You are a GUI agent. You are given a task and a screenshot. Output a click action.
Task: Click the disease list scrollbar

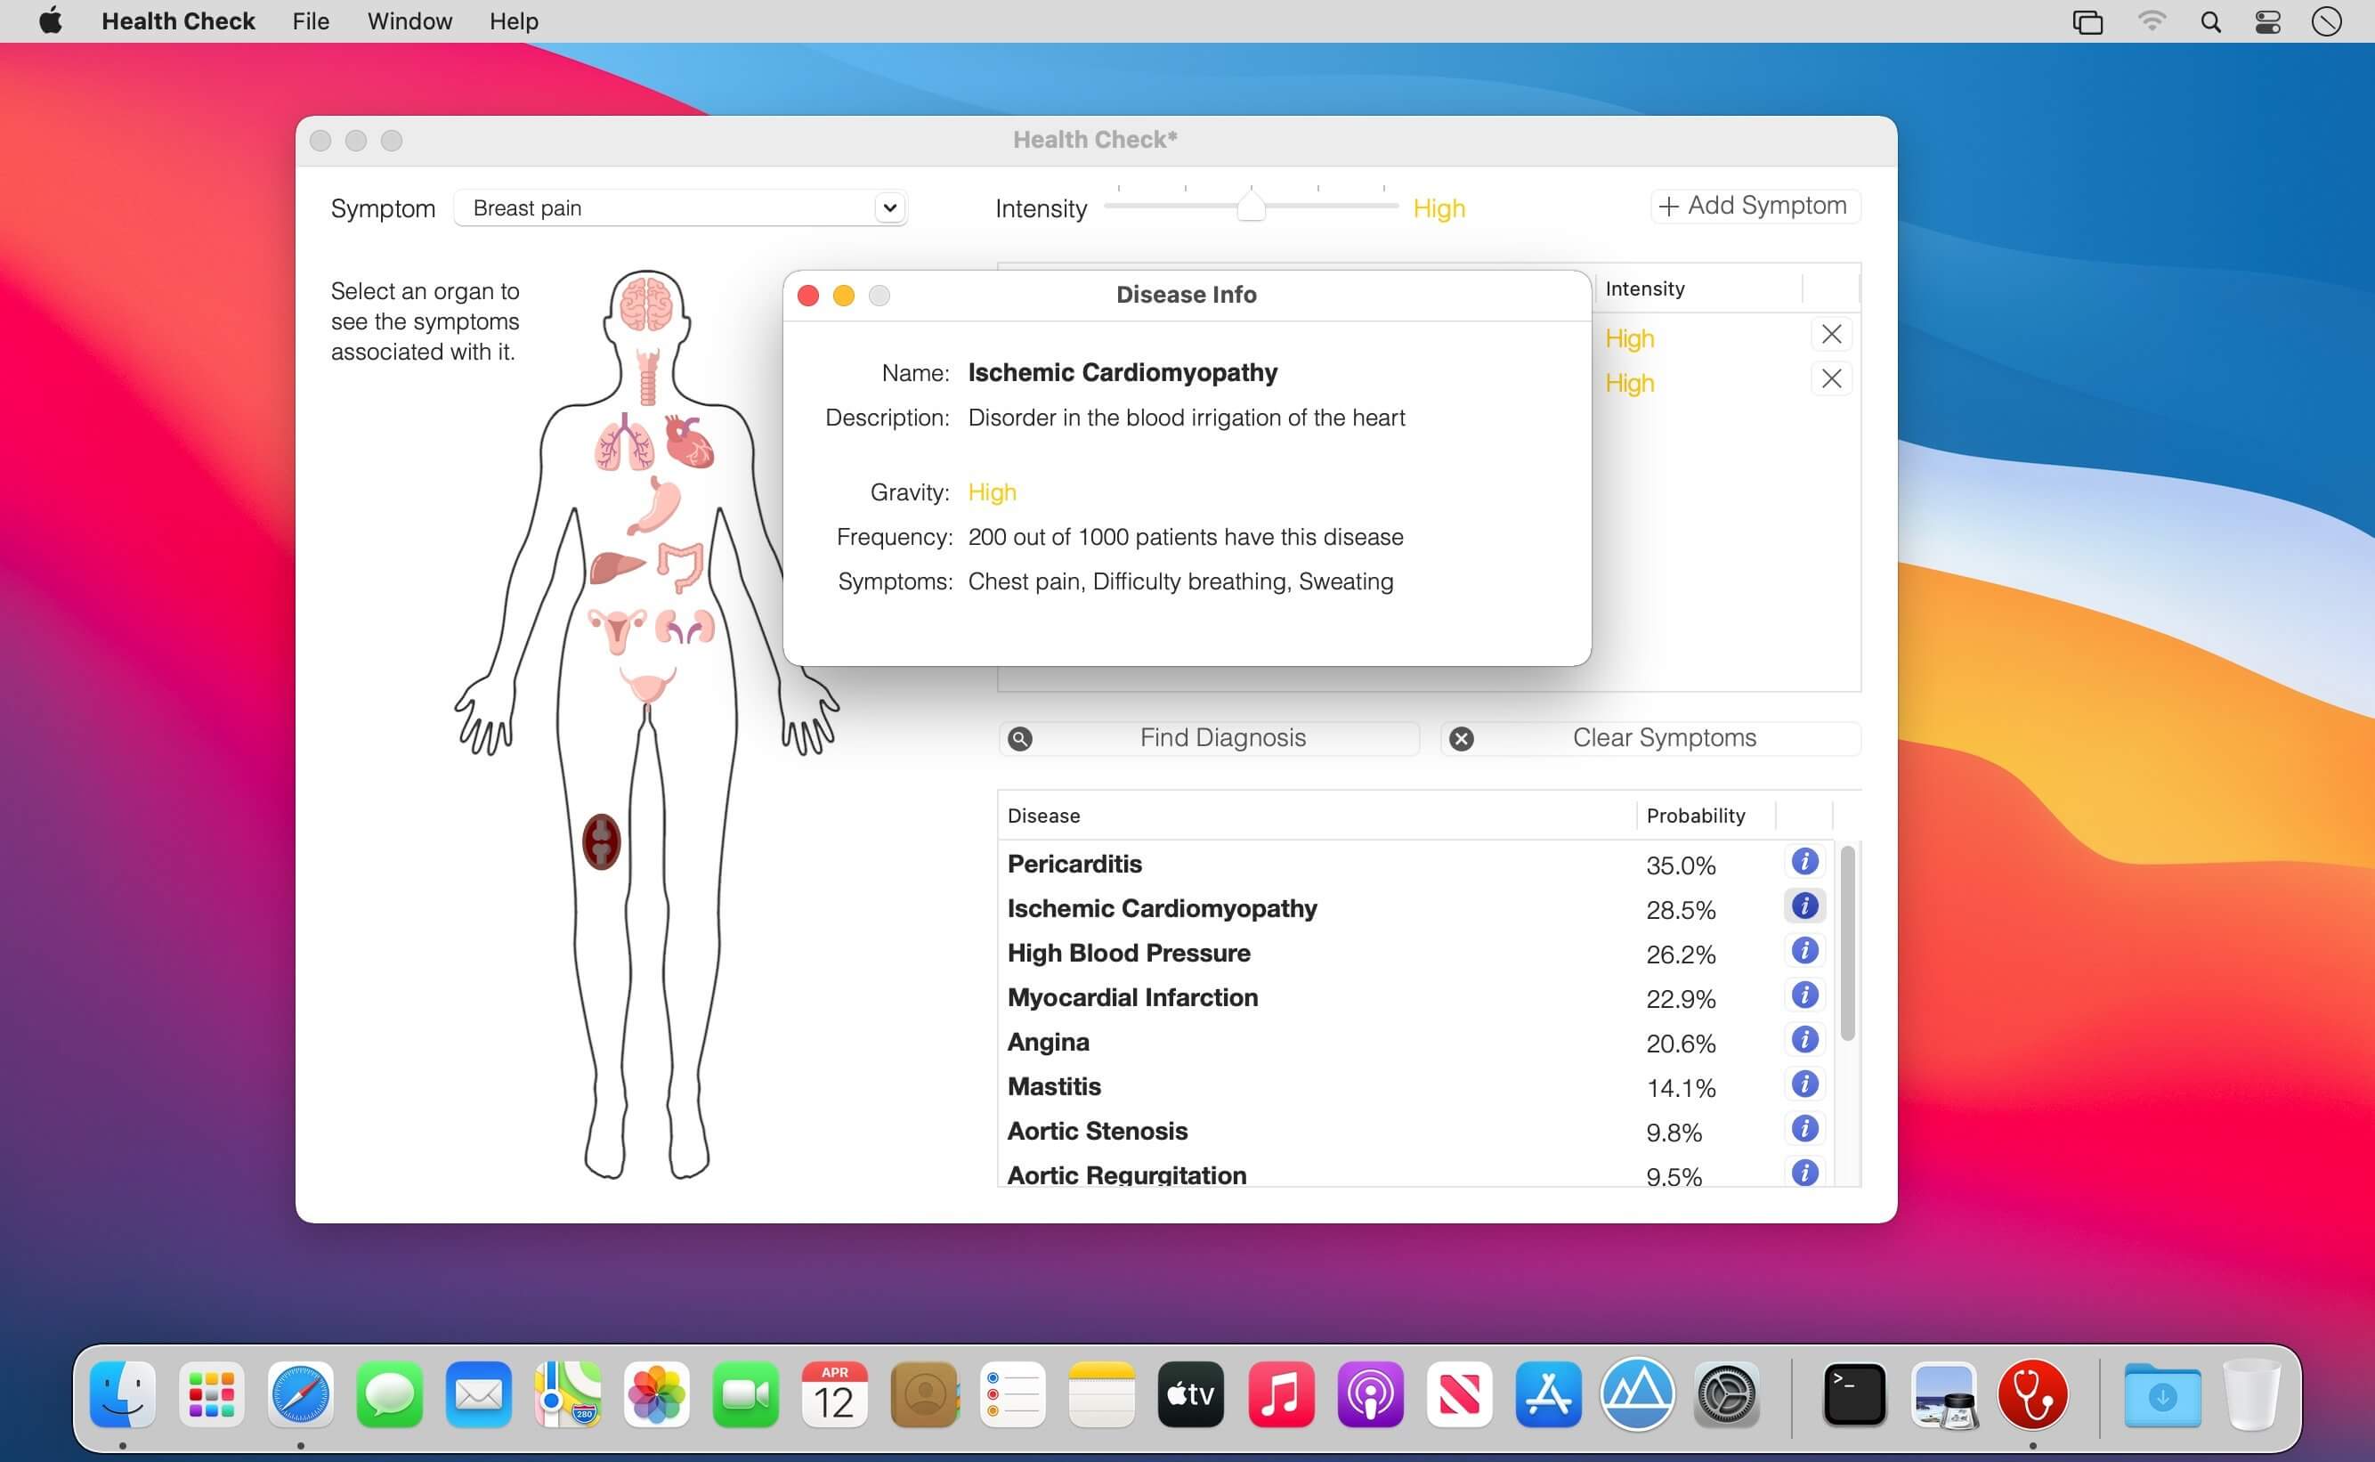click(x=1847, y=944)
